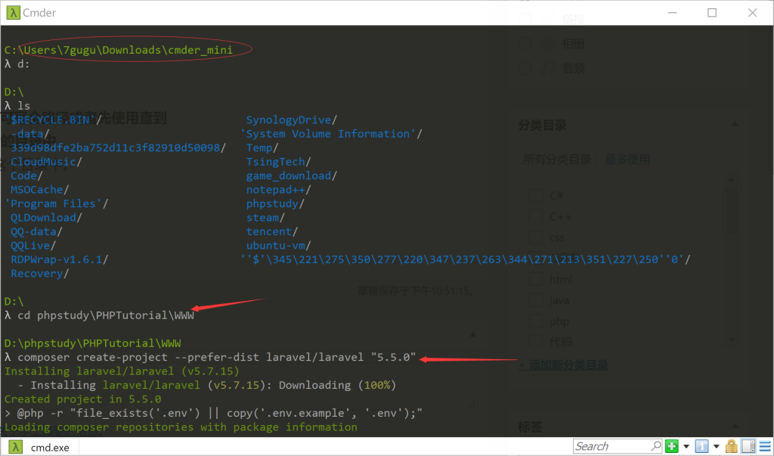The image size is (774, 456).
Task: Switch to the 最多使用 tab
Action: [x=627, y=160]
